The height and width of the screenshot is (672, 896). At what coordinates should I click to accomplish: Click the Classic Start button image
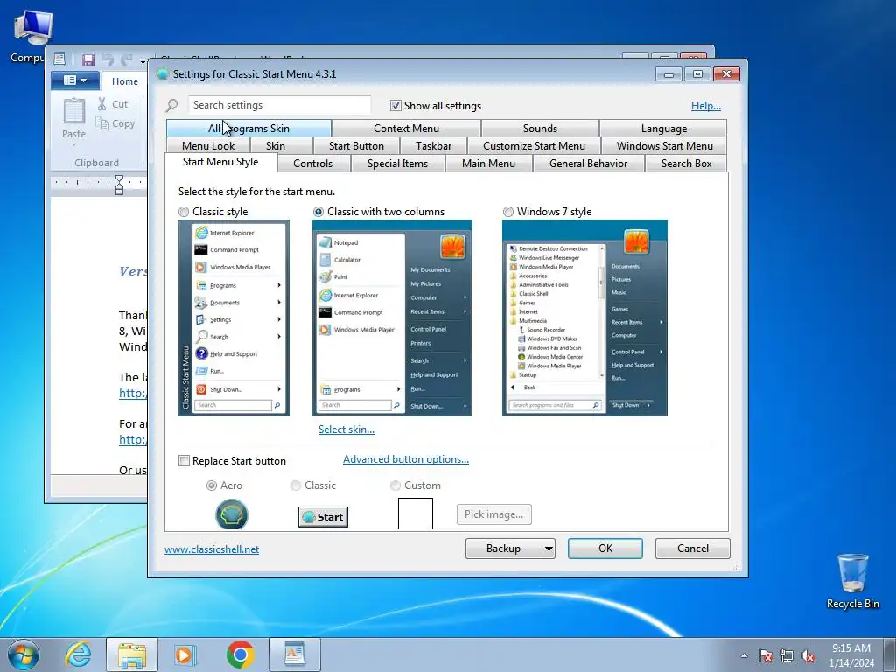click(323, 517)
